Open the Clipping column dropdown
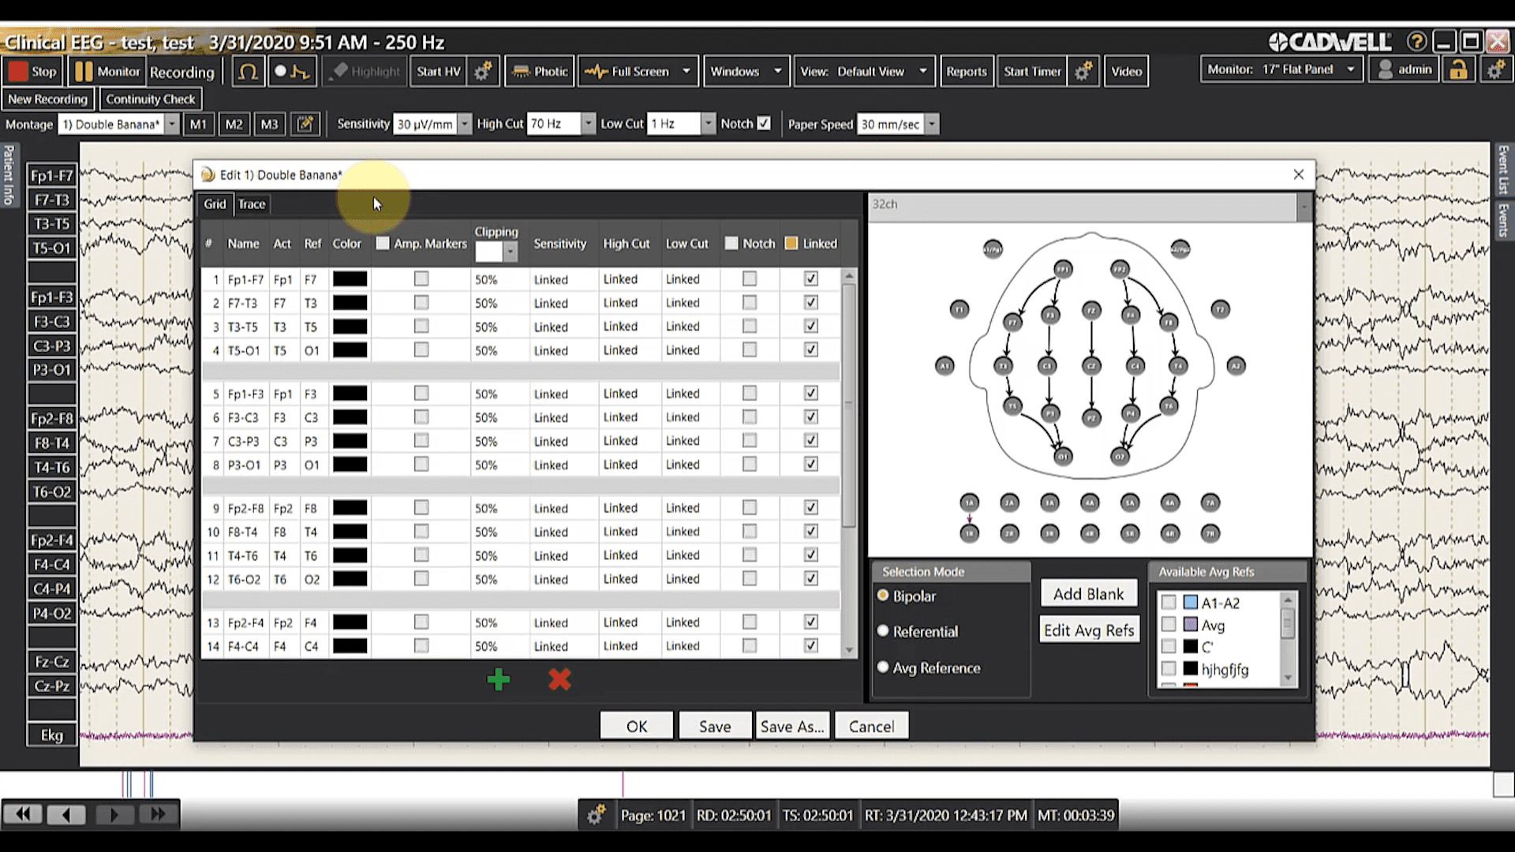 point(511,252)
